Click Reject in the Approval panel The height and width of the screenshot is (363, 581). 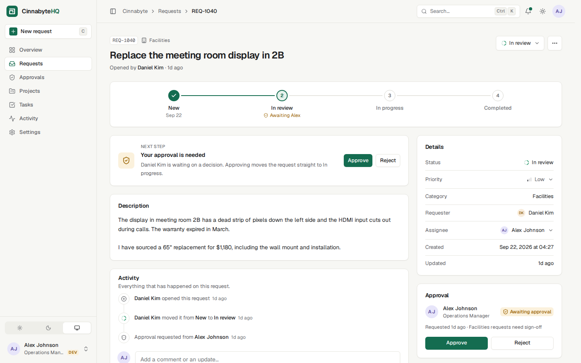(522, 343)
